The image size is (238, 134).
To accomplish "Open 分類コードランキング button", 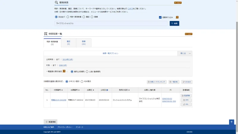I will point(156,82).
